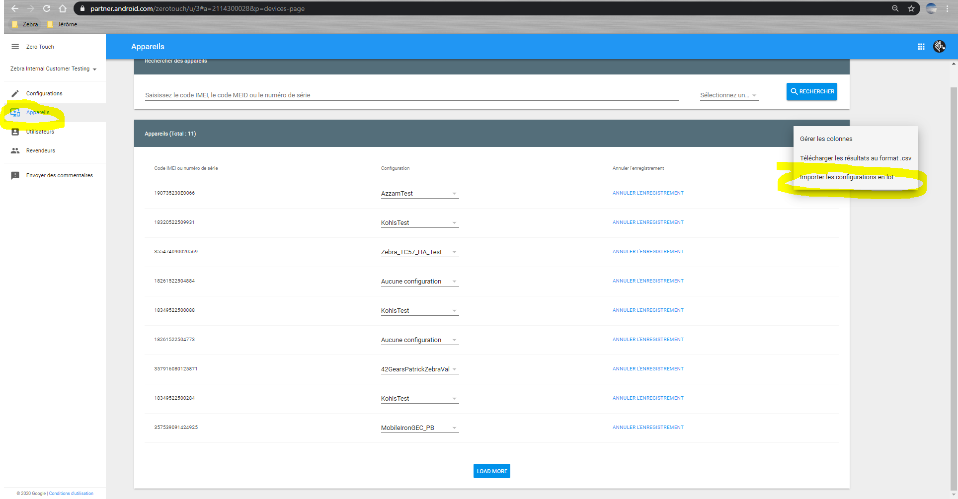Click the Envoyer des commentaires feedback icon
Screen dimensions: 958x499
(x=15, y=175)
